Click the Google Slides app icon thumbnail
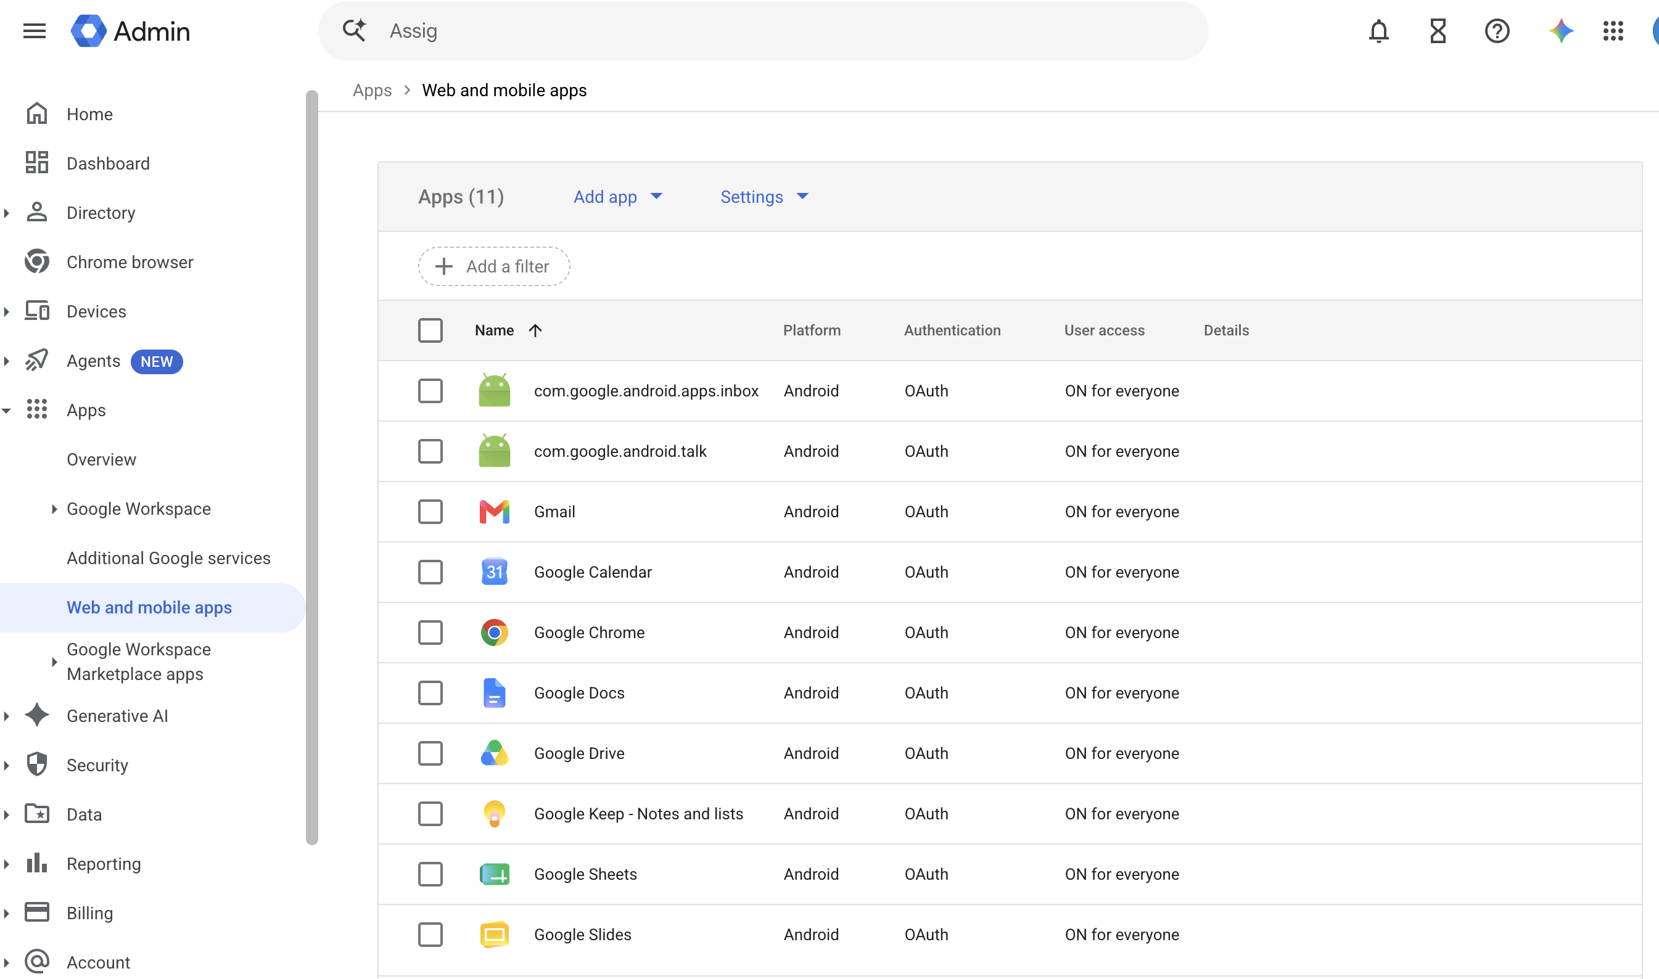 [494, 934]
